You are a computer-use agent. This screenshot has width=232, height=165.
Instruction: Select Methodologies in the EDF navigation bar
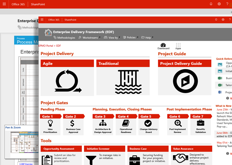coord(66,38)
